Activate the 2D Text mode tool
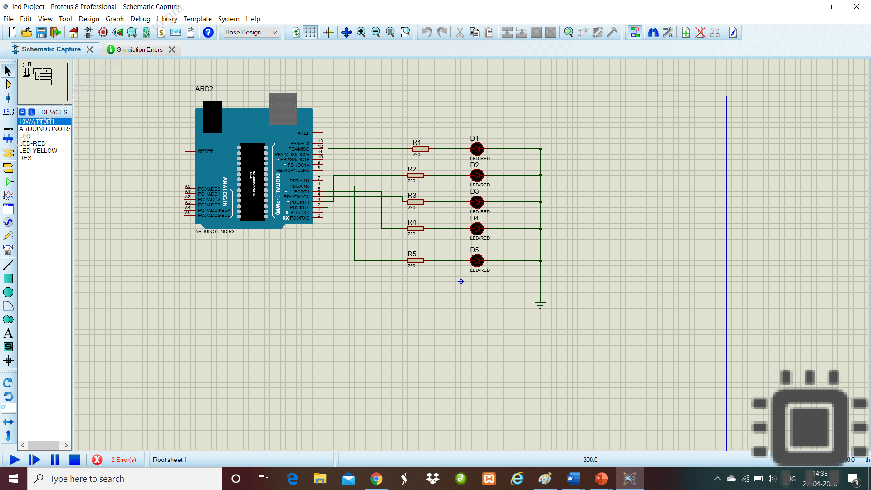 [8, 333]
